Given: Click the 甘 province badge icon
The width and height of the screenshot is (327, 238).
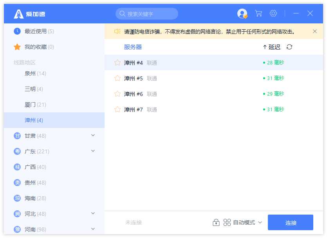Looking at the screenshot, I should click(17, 136).
